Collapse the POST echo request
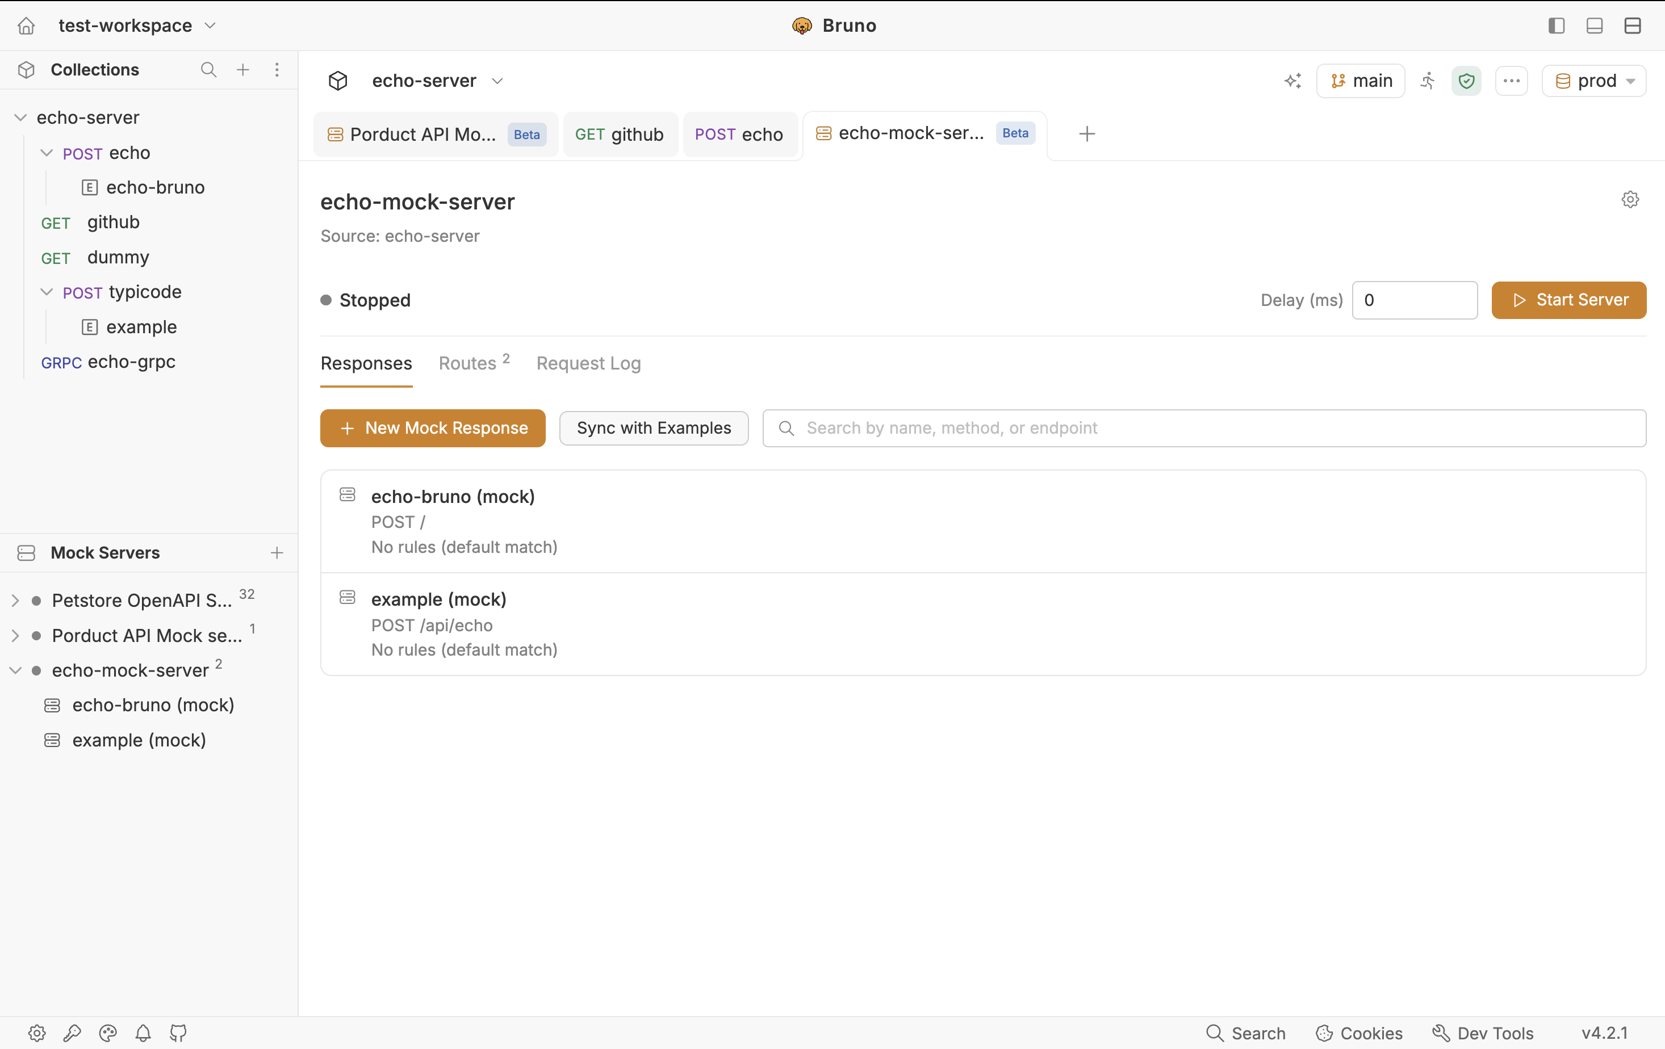This screenshot has width=1665, height=1049. point(47,153)
